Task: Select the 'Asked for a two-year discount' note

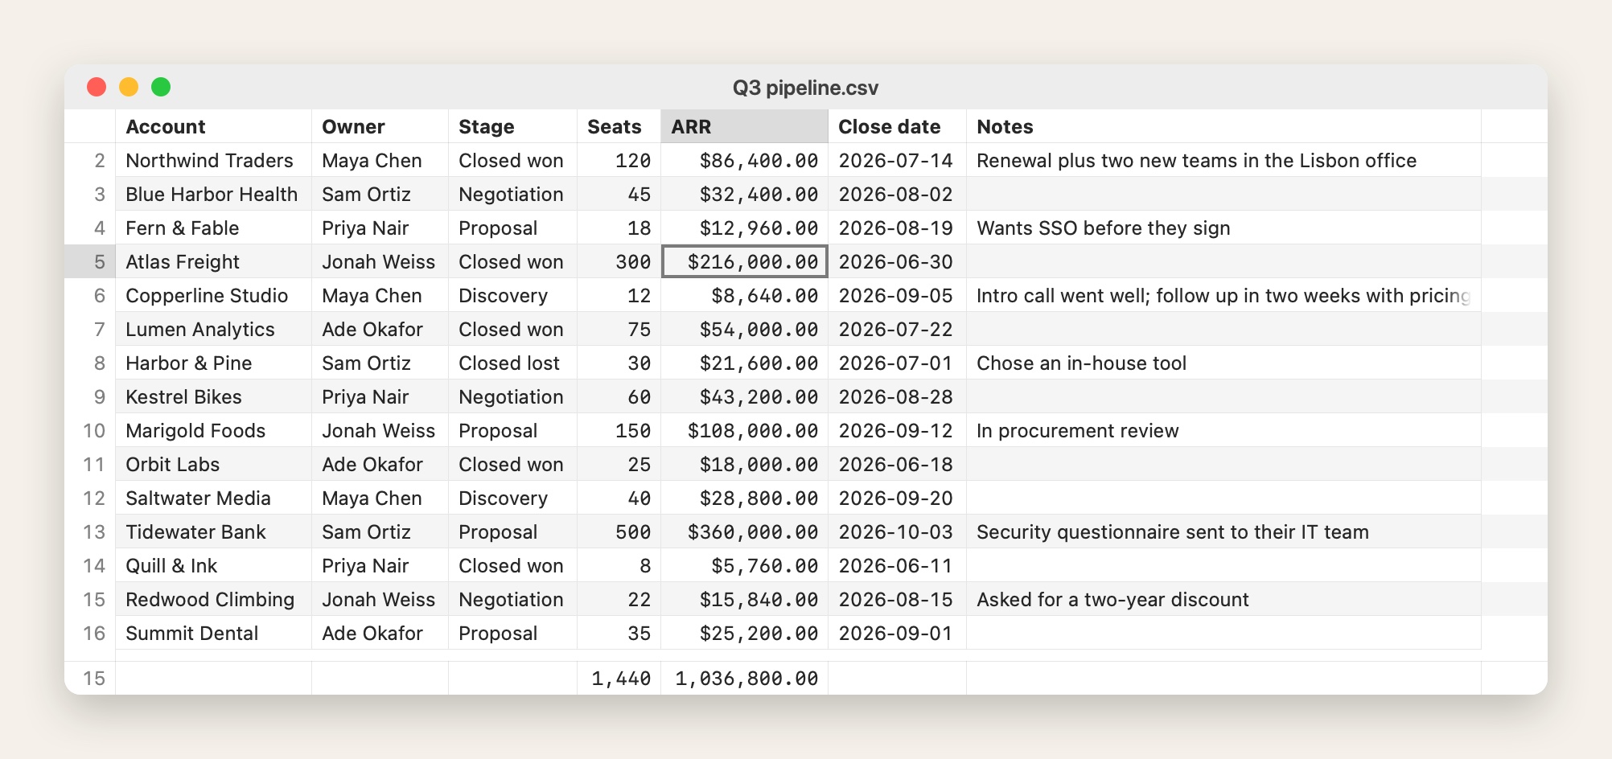Action: tap(1223, 599)
